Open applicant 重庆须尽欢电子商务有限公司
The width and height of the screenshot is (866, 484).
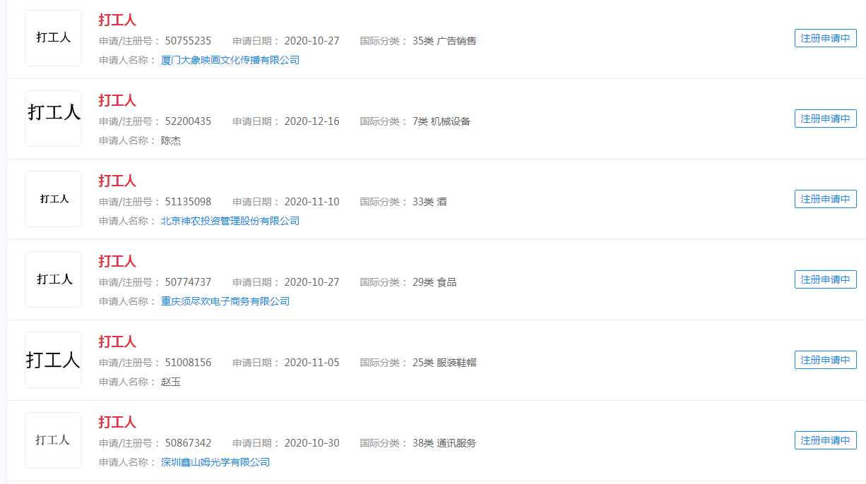(225, 302)
